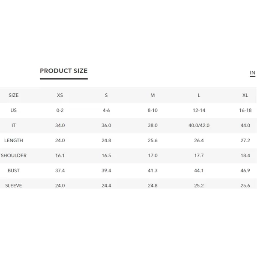The width and height of the screenshot is (257, 257).
Task: Select the XL size column header
Action: pos(245,95)
